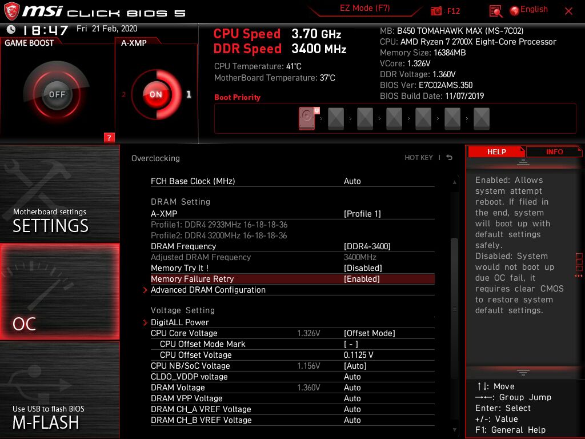Edit the DRAM Voltage Auto field
This screenshot has height=439, width=585.
(x=352, y=388)
